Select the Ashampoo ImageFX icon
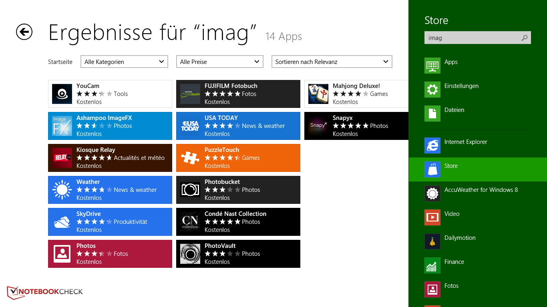The image size is (547, 307). [x=62, y=126]
